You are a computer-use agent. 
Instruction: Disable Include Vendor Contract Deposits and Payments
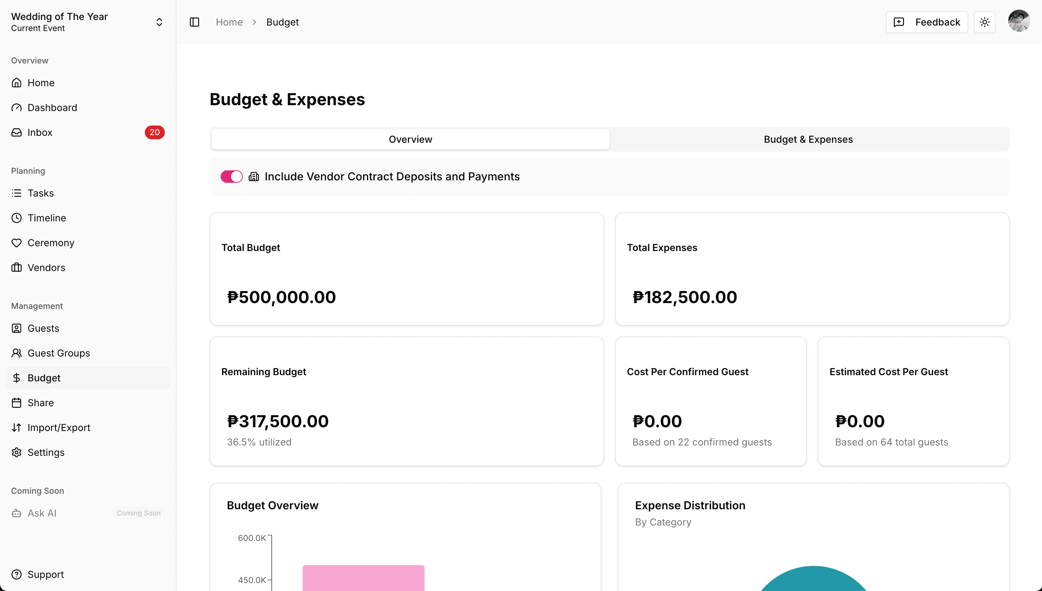pyautogui.click(x=231, y=176)
